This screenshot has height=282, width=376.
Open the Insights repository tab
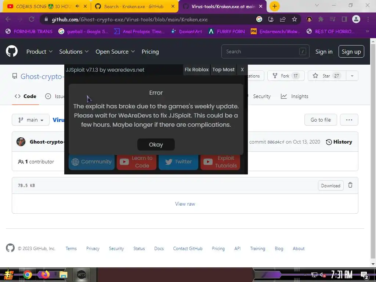click(x=294, y=96)
